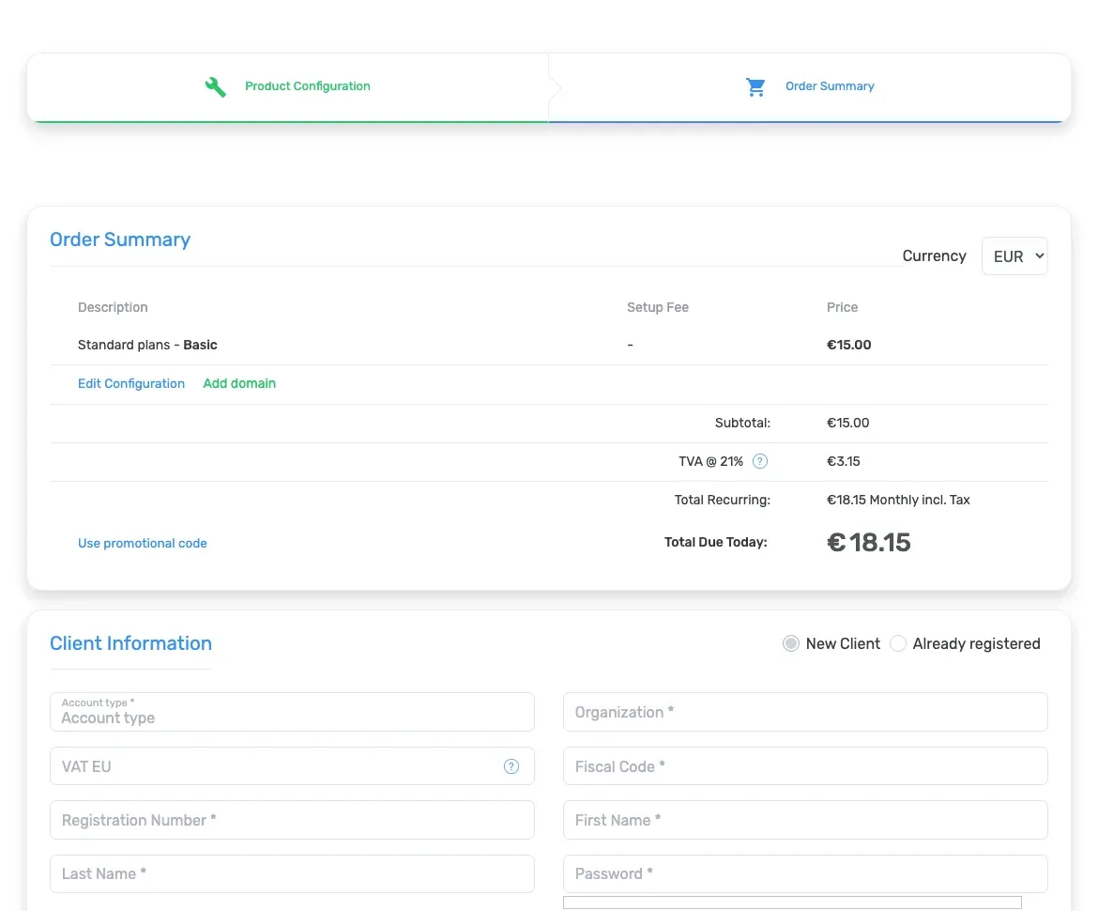
Task: Click Use promotional code link
Action: point(142,543)
